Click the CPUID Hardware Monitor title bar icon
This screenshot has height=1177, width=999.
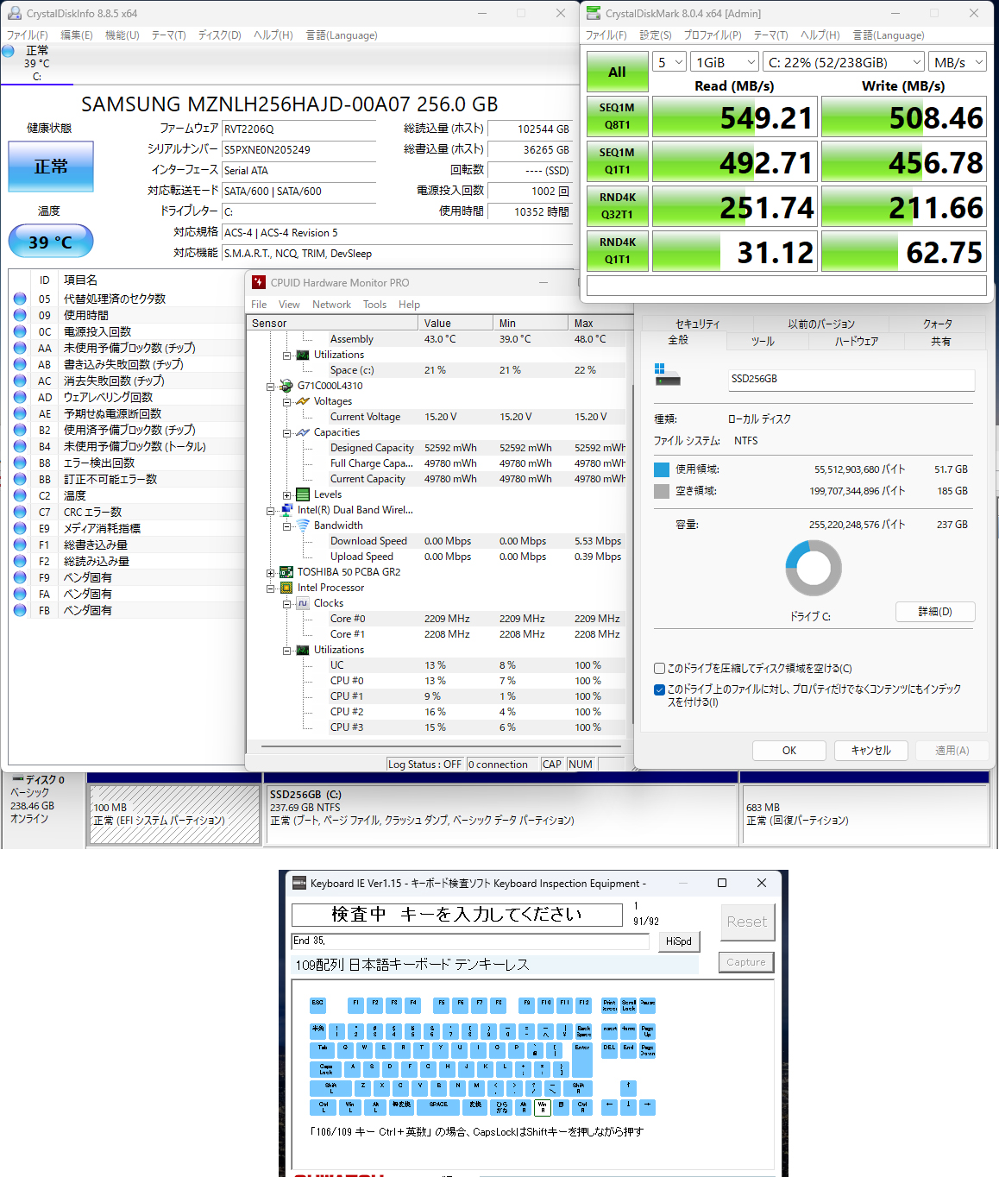(x=259, y=282)
